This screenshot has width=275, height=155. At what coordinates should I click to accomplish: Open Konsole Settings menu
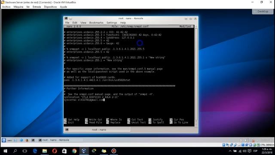point(112,23)
